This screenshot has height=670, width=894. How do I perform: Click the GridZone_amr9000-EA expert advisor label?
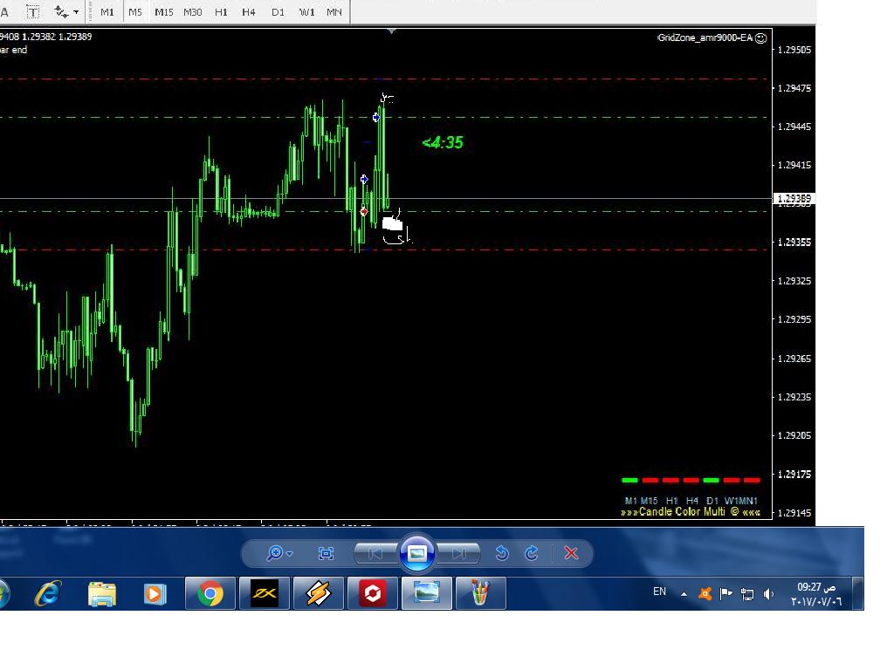tap(705, 38)
